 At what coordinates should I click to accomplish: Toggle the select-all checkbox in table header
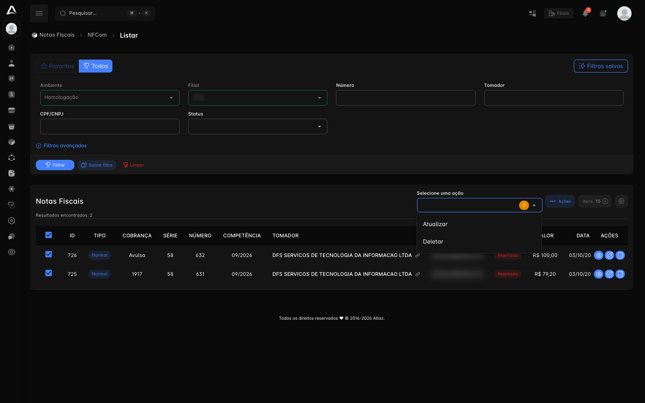[49, 235]
